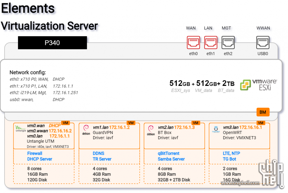Screen dimensions: 288x193
Task: Select the "OpenWRT" name in the vm3 card
Action: coord(232,133)
